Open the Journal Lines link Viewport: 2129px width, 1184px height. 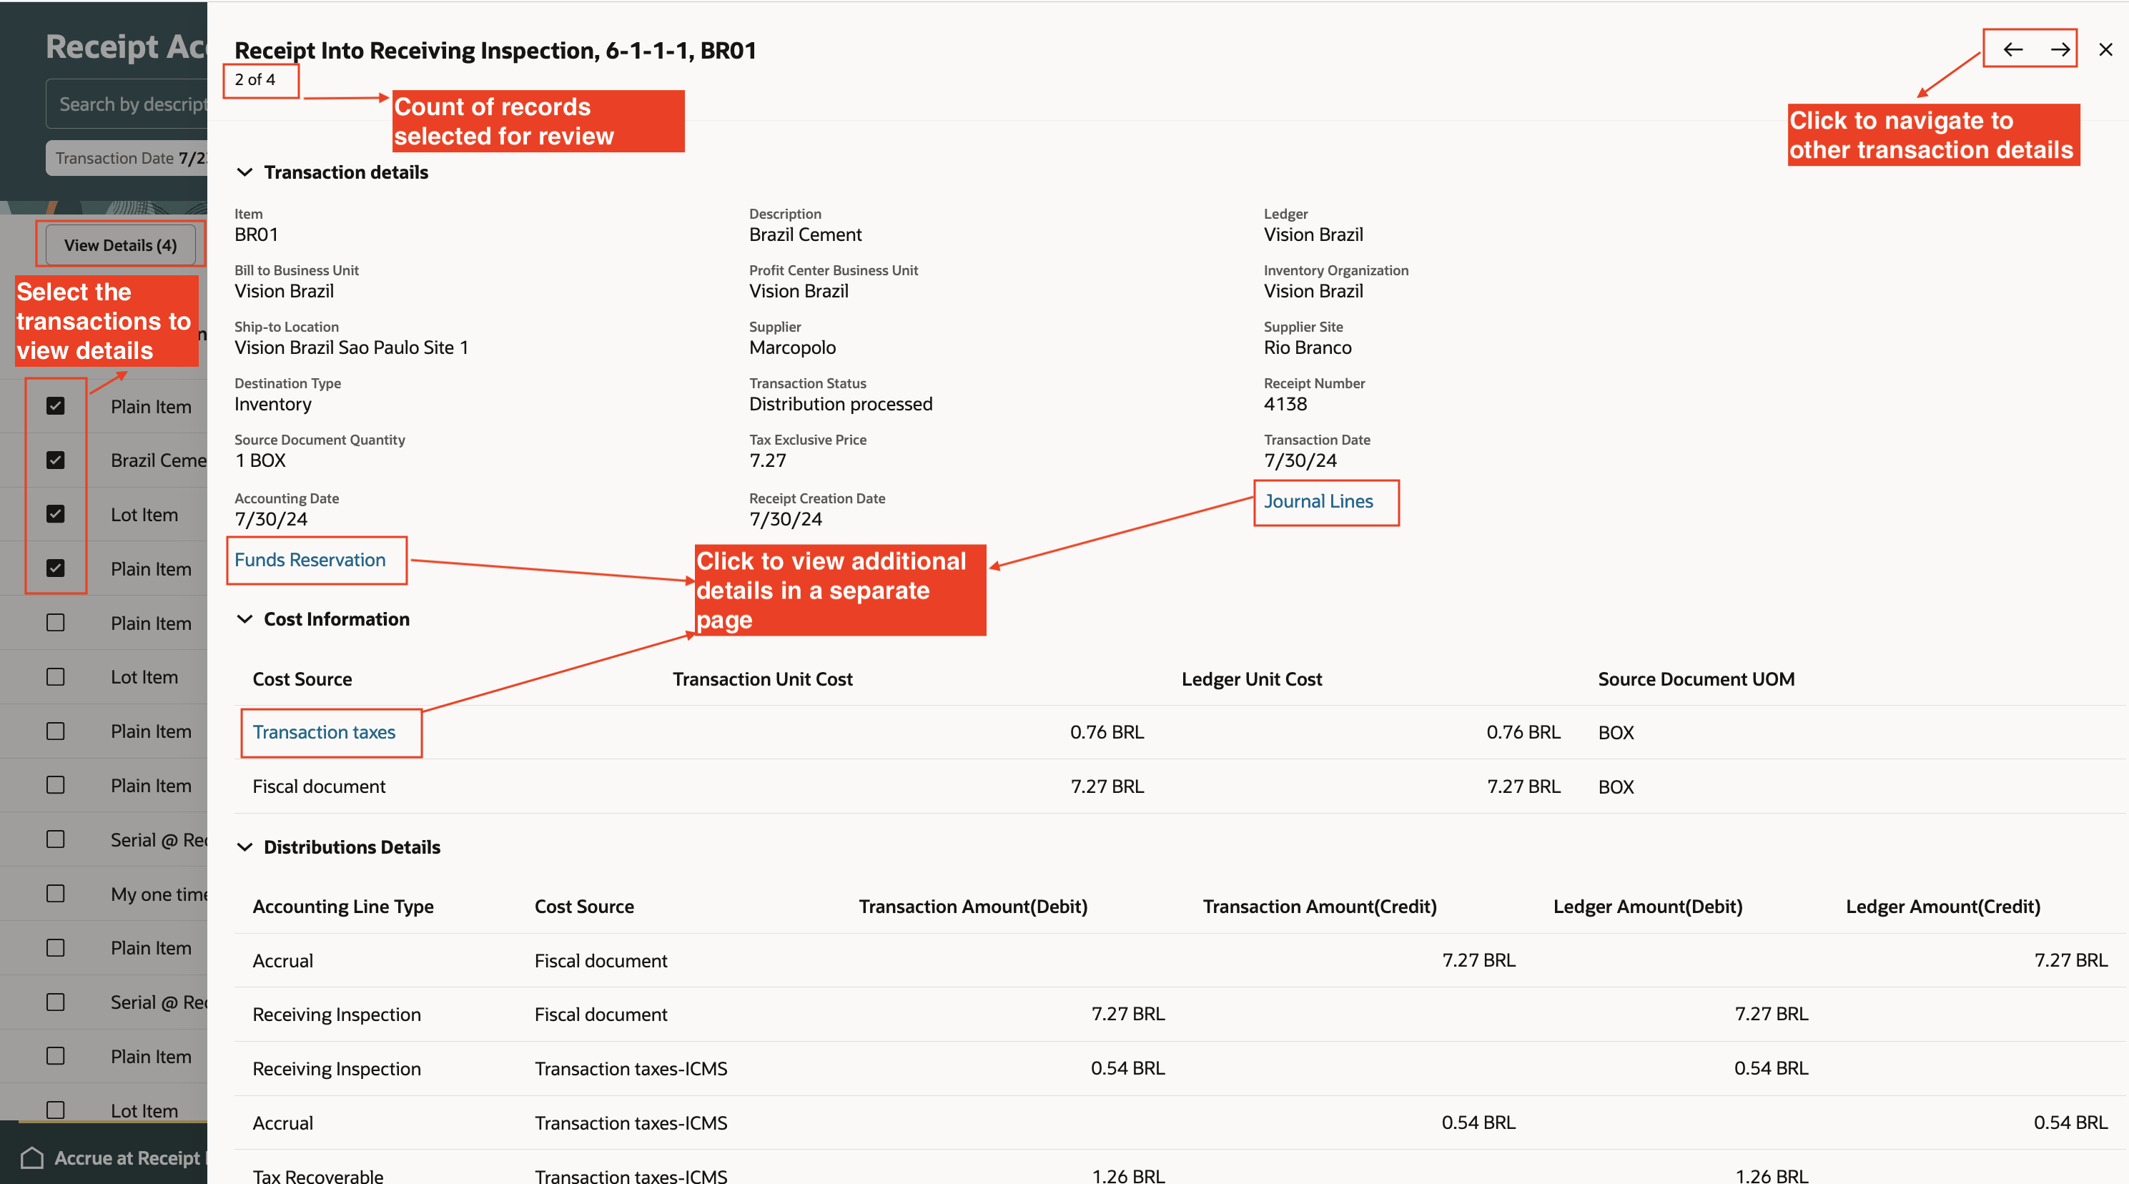click(1318, 501)
